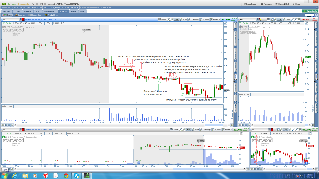The height and width of the screenshot is (179, 319).
Task: Open the Scan tab
Action: (38, 11)
